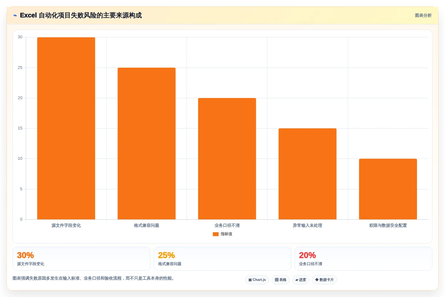Open the 20% 业务口径不清 stat card
The image size is (445, 297).
363,259
